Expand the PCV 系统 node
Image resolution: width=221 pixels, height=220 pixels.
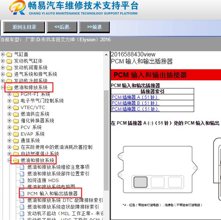[9, 127]
